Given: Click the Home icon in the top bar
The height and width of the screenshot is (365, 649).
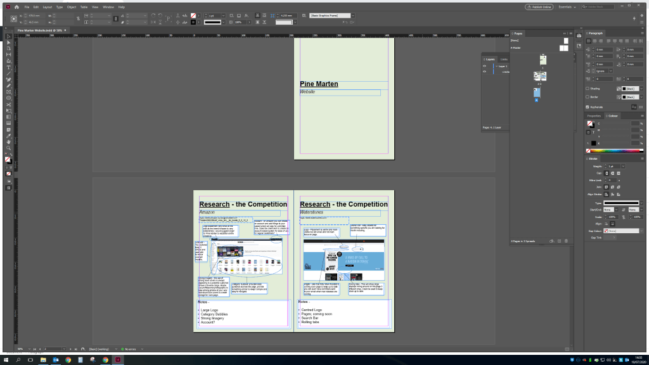Looking at the screenshot, I should (16, 7).
